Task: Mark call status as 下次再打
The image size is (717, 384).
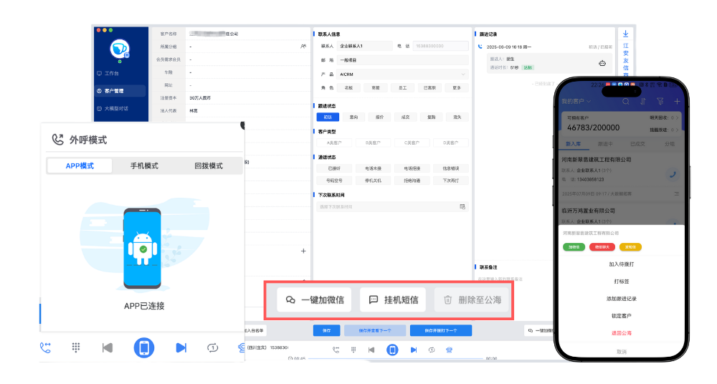Action: tap(451, 181)
